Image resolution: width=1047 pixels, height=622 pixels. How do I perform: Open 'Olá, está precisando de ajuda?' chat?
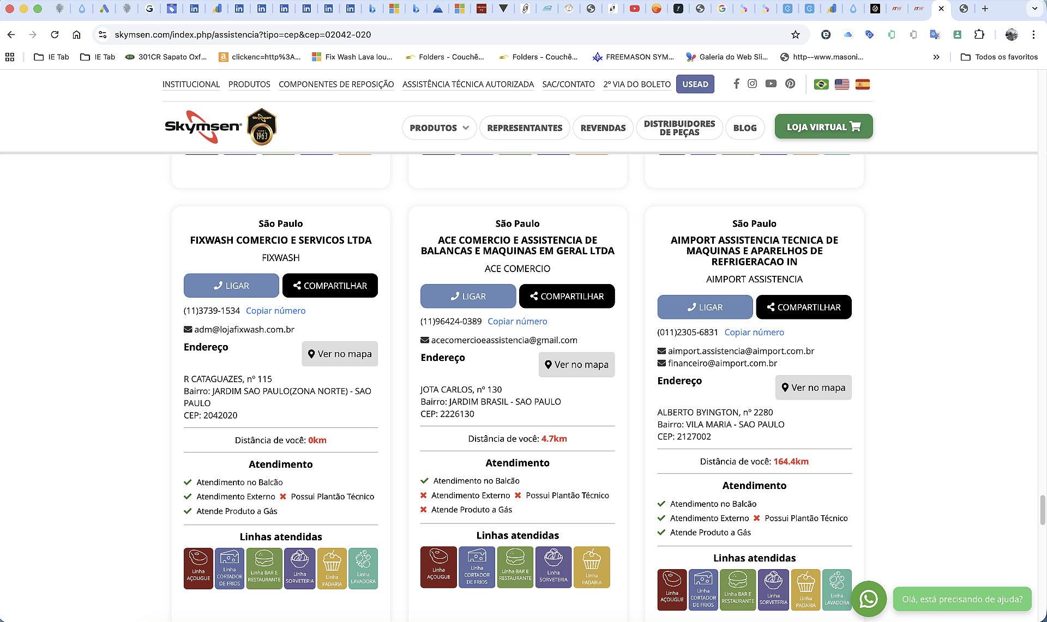(x=962, y=599)
